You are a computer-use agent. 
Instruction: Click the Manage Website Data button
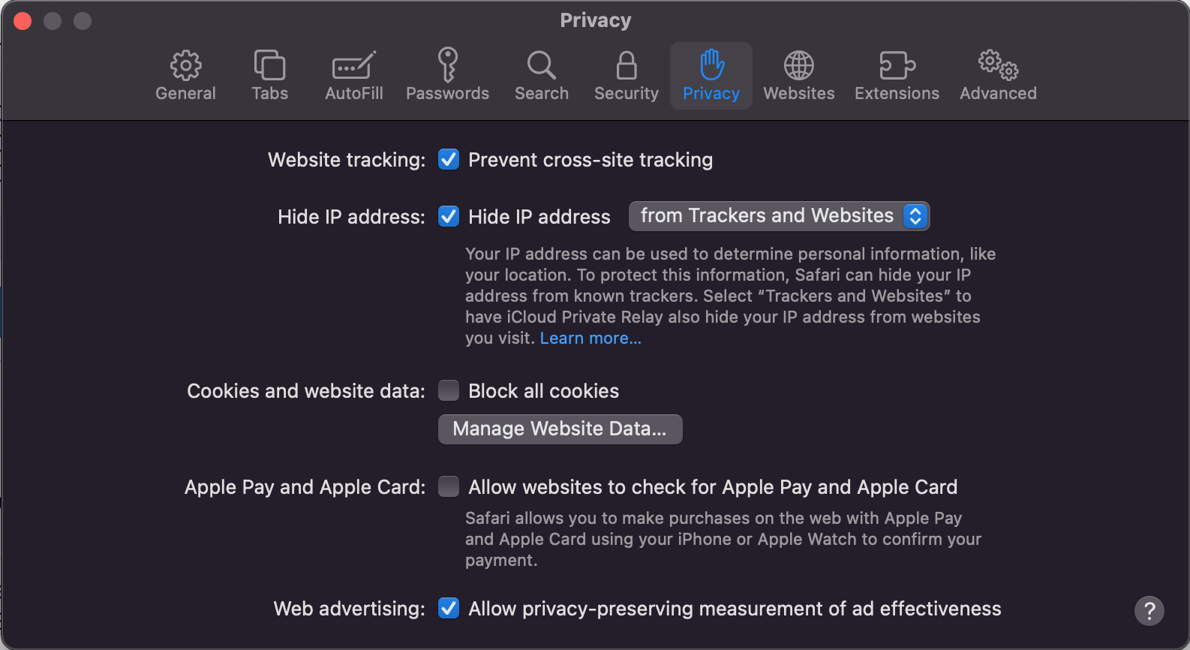(560, 429)
